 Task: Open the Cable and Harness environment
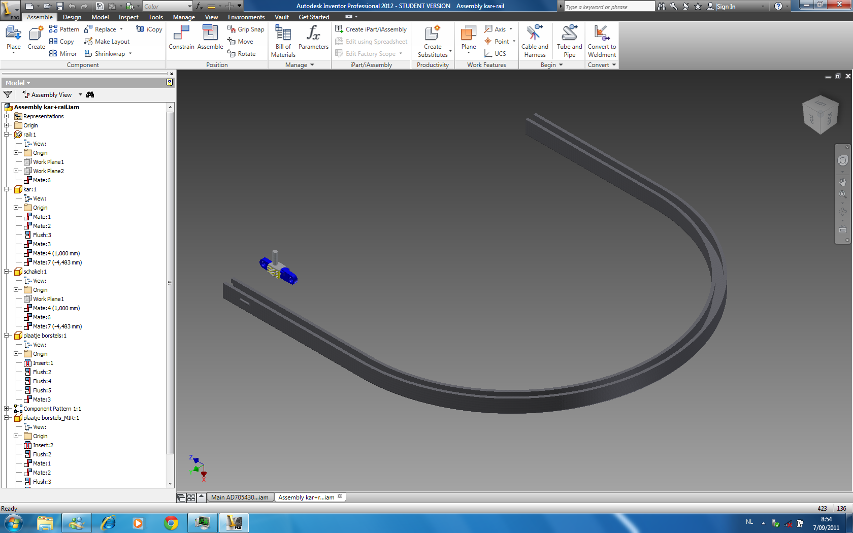pyautogui.click(x=535, y=41)
